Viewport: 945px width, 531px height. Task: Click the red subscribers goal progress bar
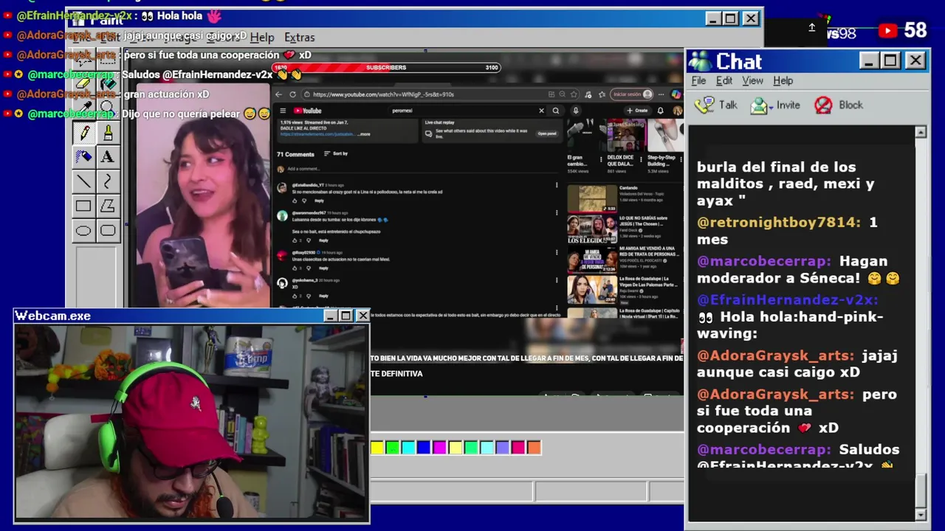pyautogui.click(x=387, y=68)
